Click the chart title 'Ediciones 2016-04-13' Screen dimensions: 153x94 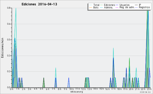point(39,4)
